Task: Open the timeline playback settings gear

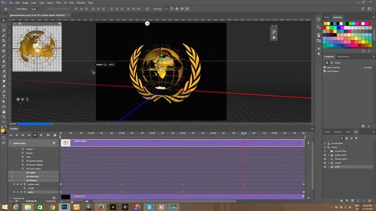Action: 41,135
